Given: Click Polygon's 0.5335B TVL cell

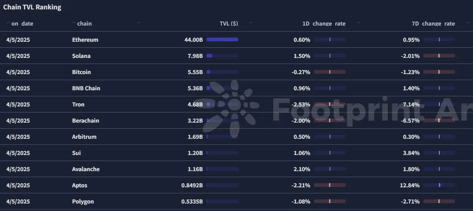Looking at the screenshot, I should pos(192,202).
